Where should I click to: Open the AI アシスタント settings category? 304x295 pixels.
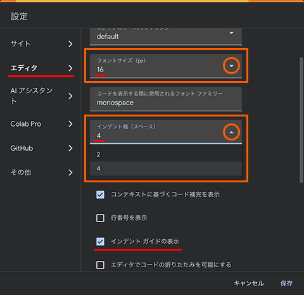click(41, 96)
